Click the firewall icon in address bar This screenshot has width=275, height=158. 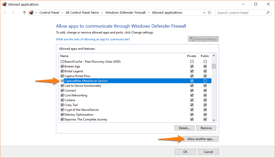31,13
